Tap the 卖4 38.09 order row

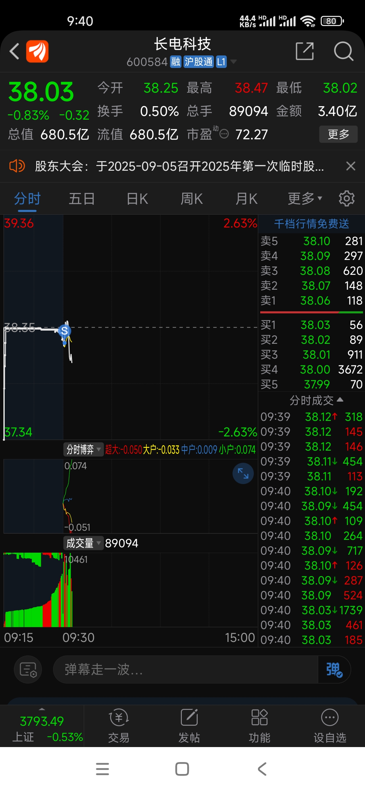point(312,256)
